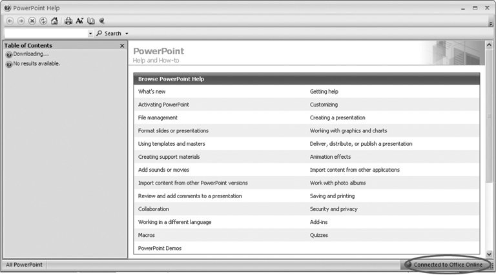Click the Print icon

pos(68,21)
